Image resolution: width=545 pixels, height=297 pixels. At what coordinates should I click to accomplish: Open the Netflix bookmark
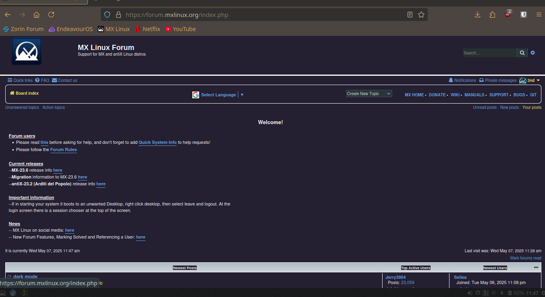pyautogui.click(x=148, y=29)
